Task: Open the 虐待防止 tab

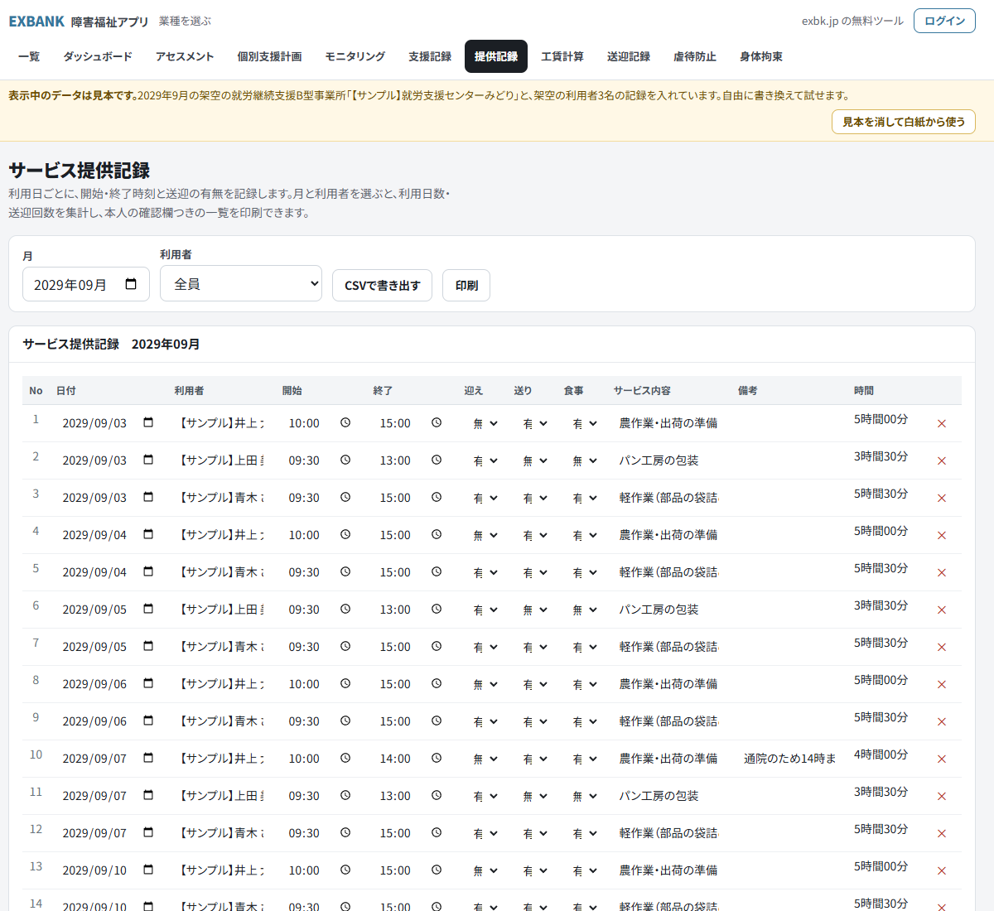Action: (x=695, y=56)
